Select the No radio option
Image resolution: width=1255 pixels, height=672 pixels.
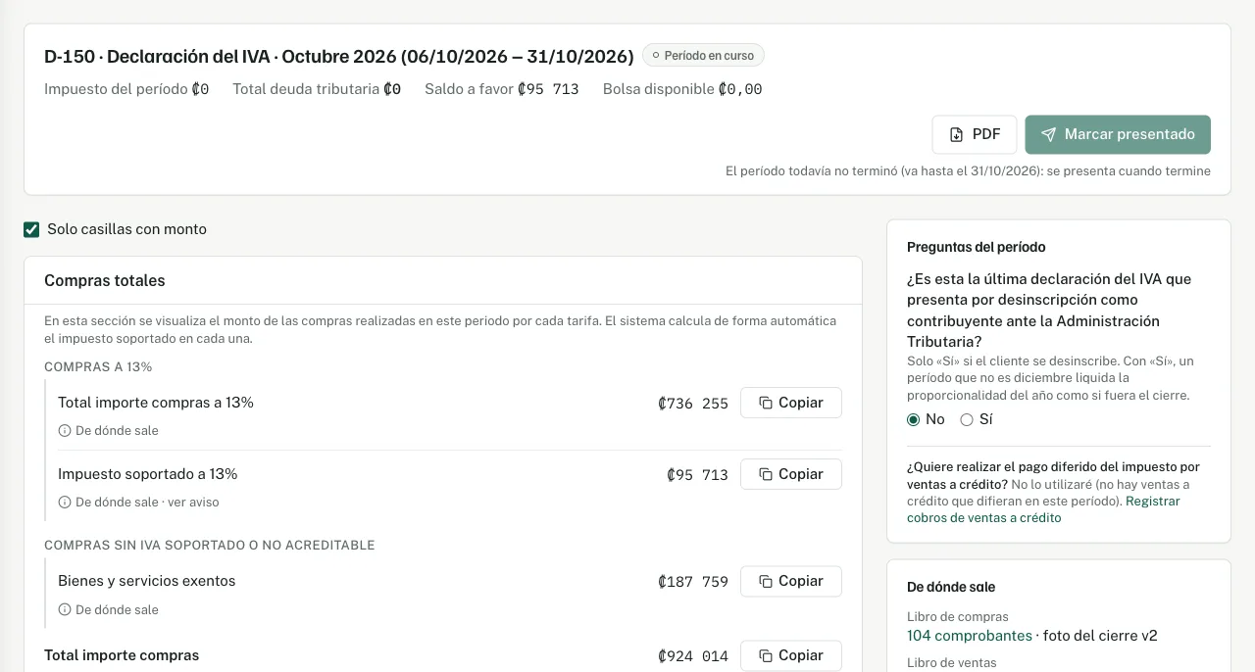point(914,419)
